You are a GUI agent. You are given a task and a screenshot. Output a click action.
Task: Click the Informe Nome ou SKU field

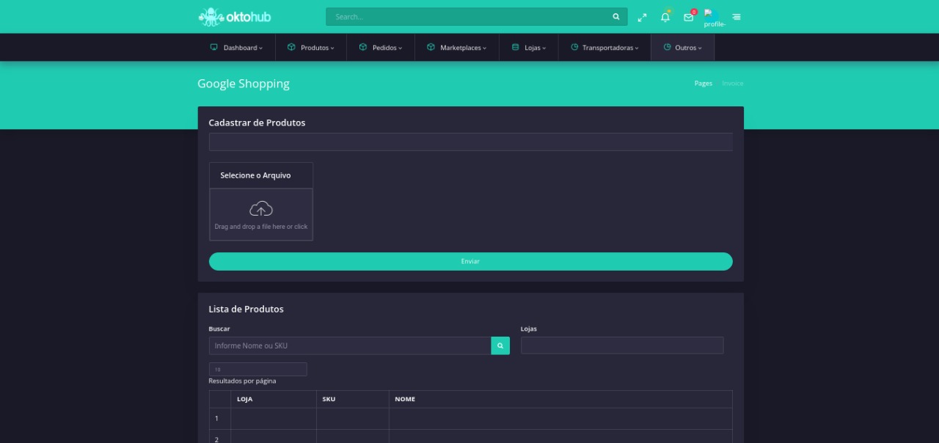(350, 345)
